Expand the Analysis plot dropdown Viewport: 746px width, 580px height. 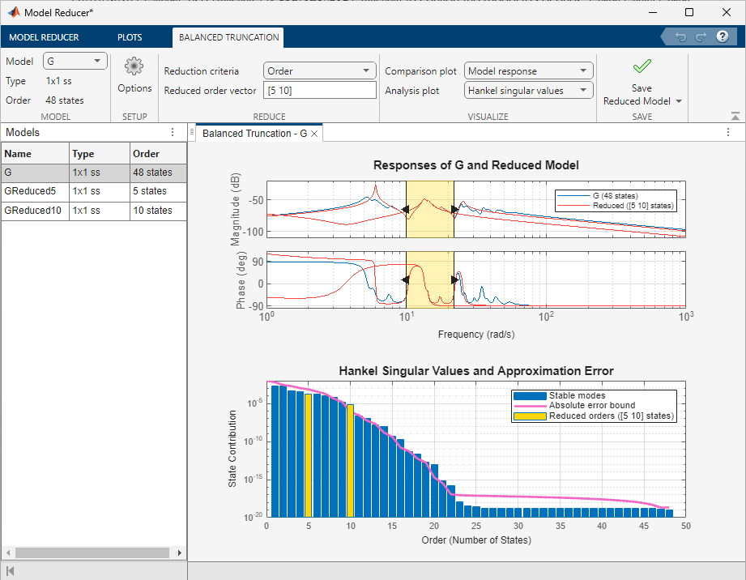point(529,91)
